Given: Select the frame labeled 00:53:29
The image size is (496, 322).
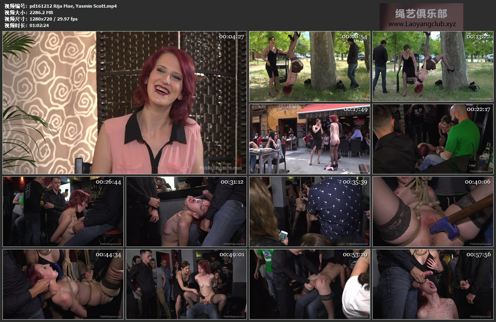Looking at the screenshot, I should tap(310, 284).
